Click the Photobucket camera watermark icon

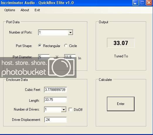pos(61,67)
